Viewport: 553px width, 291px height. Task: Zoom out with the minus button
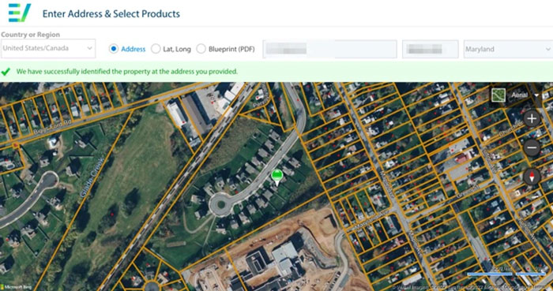532,147
